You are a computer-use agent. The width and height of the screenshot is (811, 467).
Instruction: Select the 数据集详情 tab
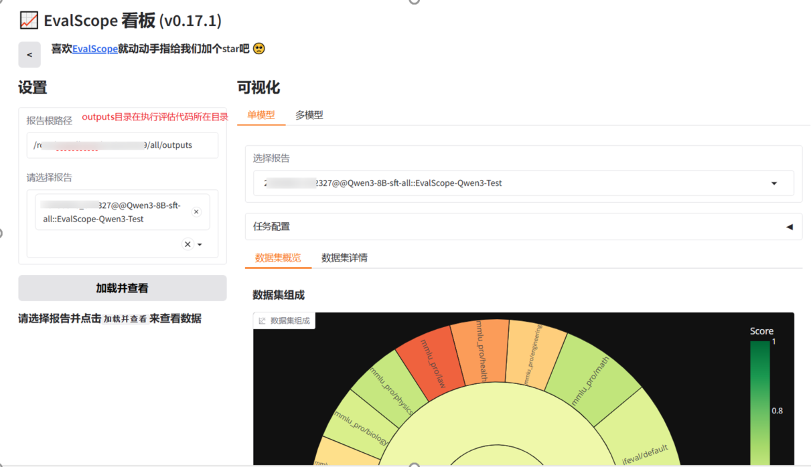pos(344,258)
